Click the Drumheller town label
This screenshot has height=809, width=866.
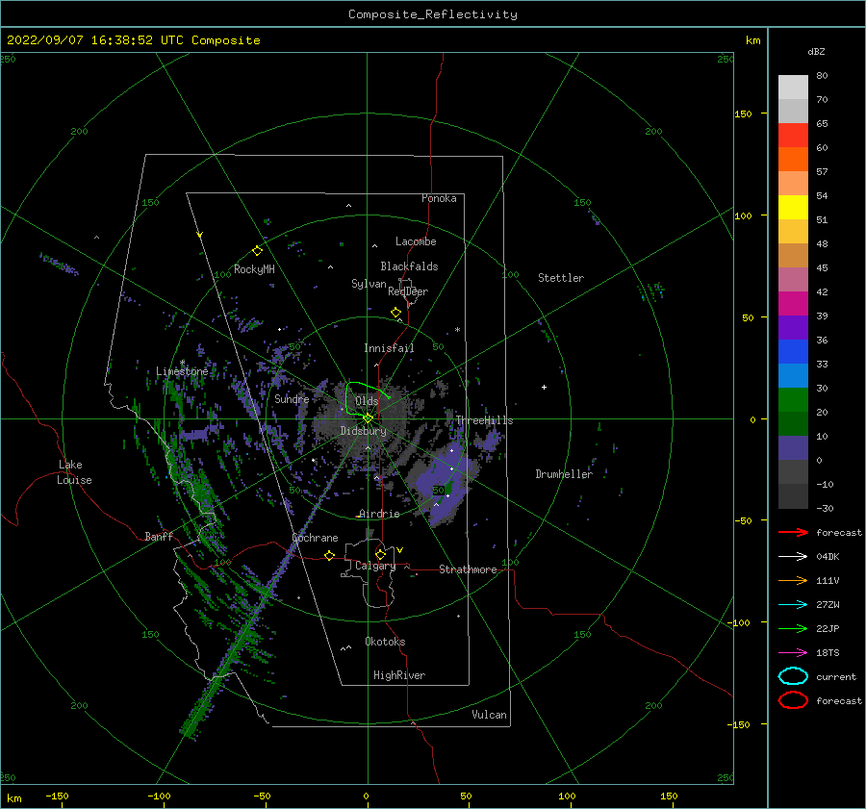564,474
